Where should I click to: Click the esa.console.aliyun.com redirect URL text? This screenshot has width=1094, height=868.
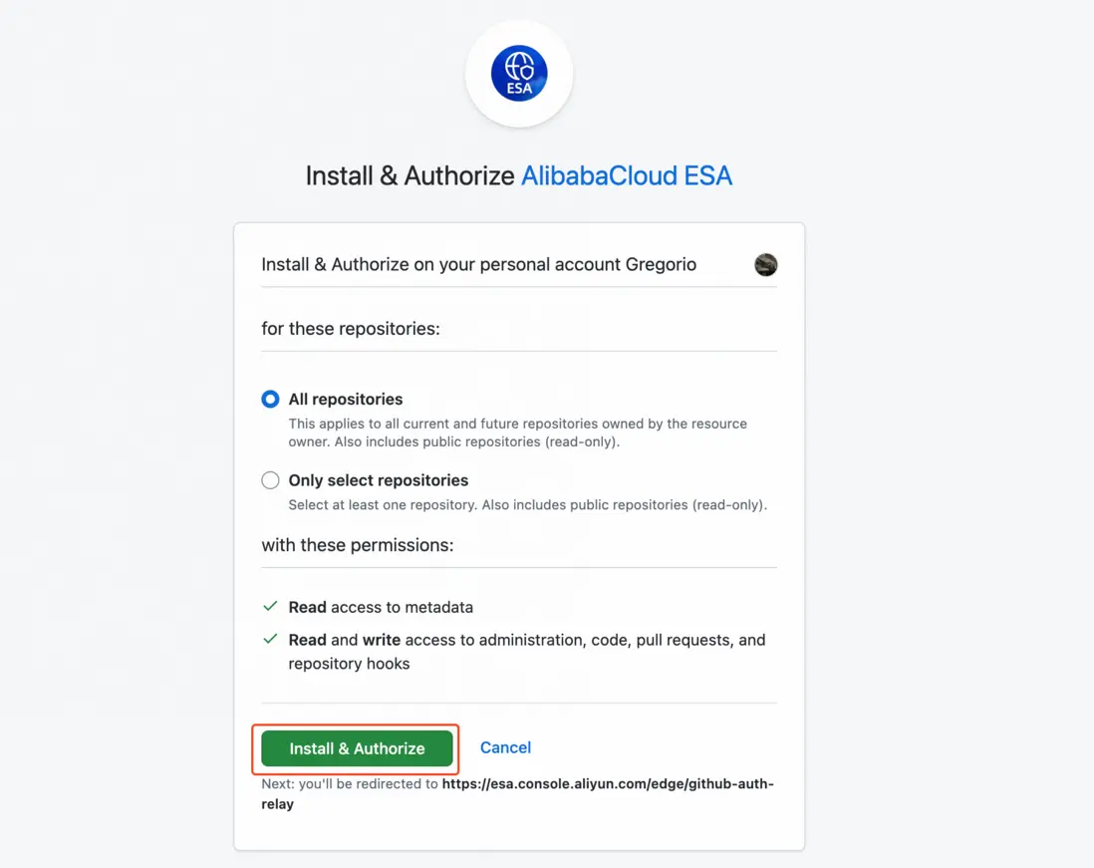point(518,793)
